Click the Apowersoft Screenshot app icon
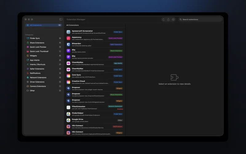Image resolution: width=246 pixels, height=154 pixels. pyautogui.click(x=68, y=32)
